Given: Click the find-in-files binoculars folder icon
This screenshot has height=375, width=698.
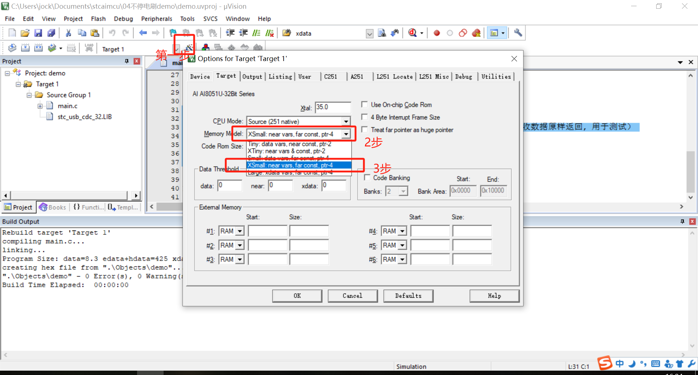Looking at the screenshot, I should pos(286,33).
